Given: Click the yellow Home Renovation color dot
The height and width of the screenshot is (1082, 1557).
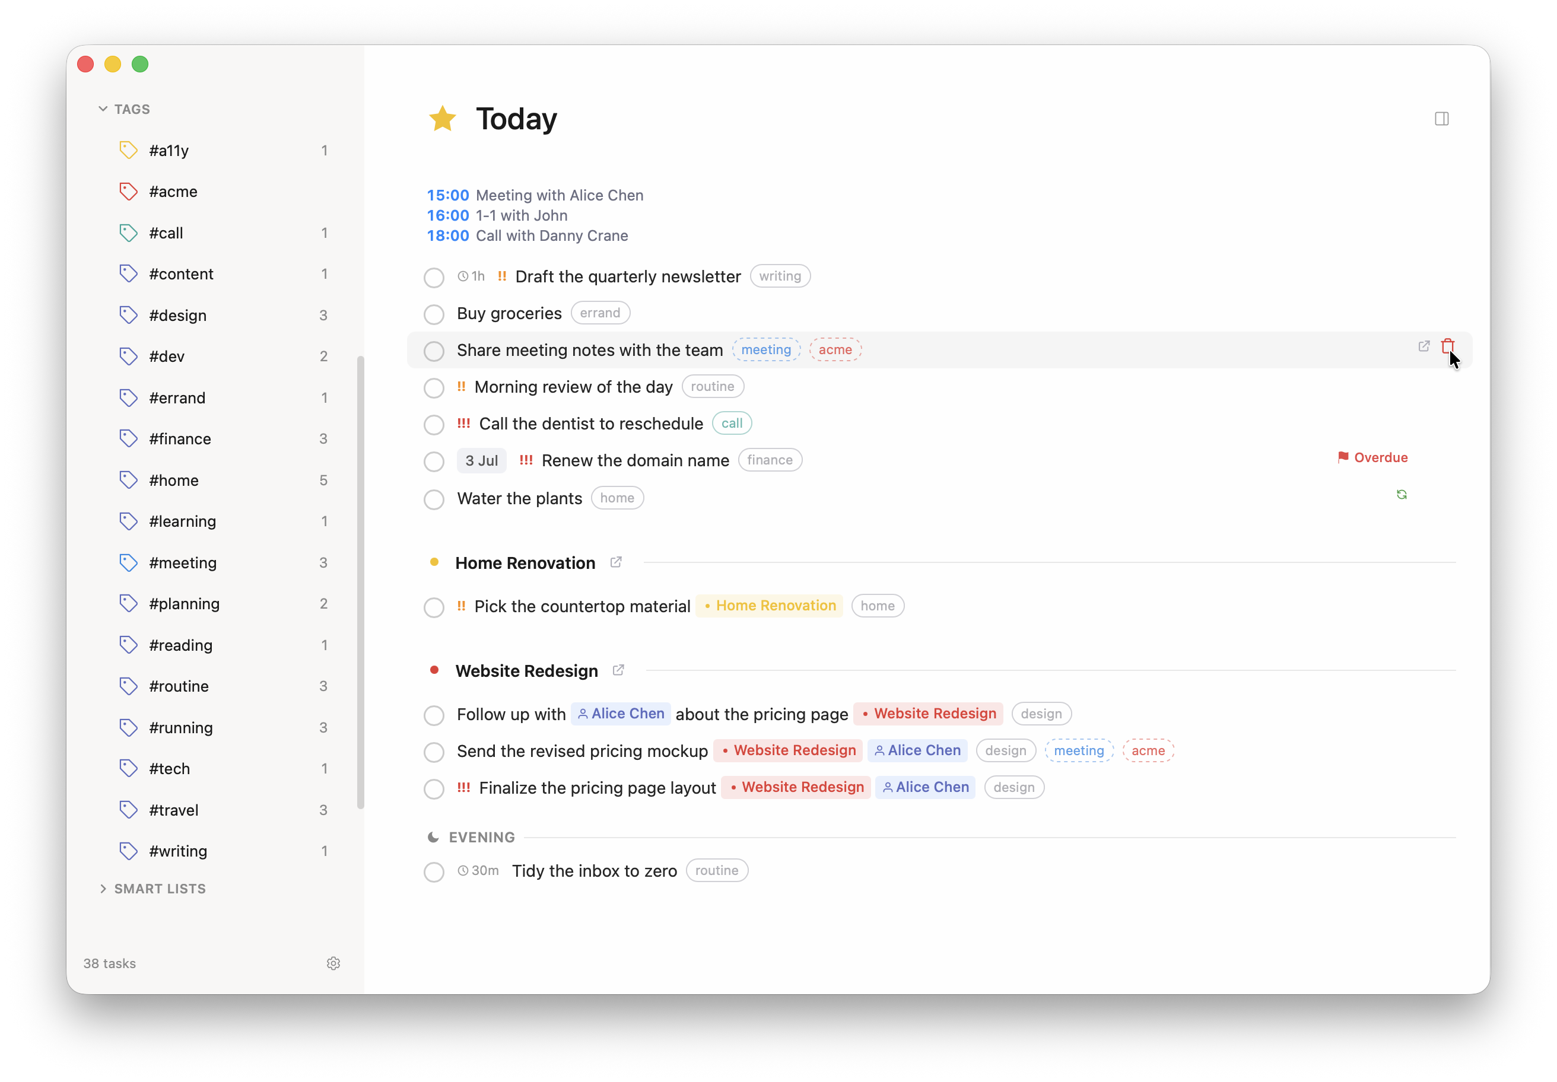Looking at the screenshot, I should 435,562.
